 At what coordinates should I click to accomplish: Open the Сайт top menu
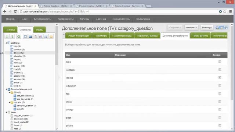click(x=25, y=19)
